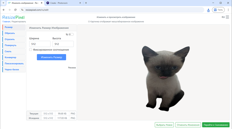232x129 pixels.
Task: Click the Перейти к Скачиванию button
Action: pyautogui.click(x=216, y=125)
